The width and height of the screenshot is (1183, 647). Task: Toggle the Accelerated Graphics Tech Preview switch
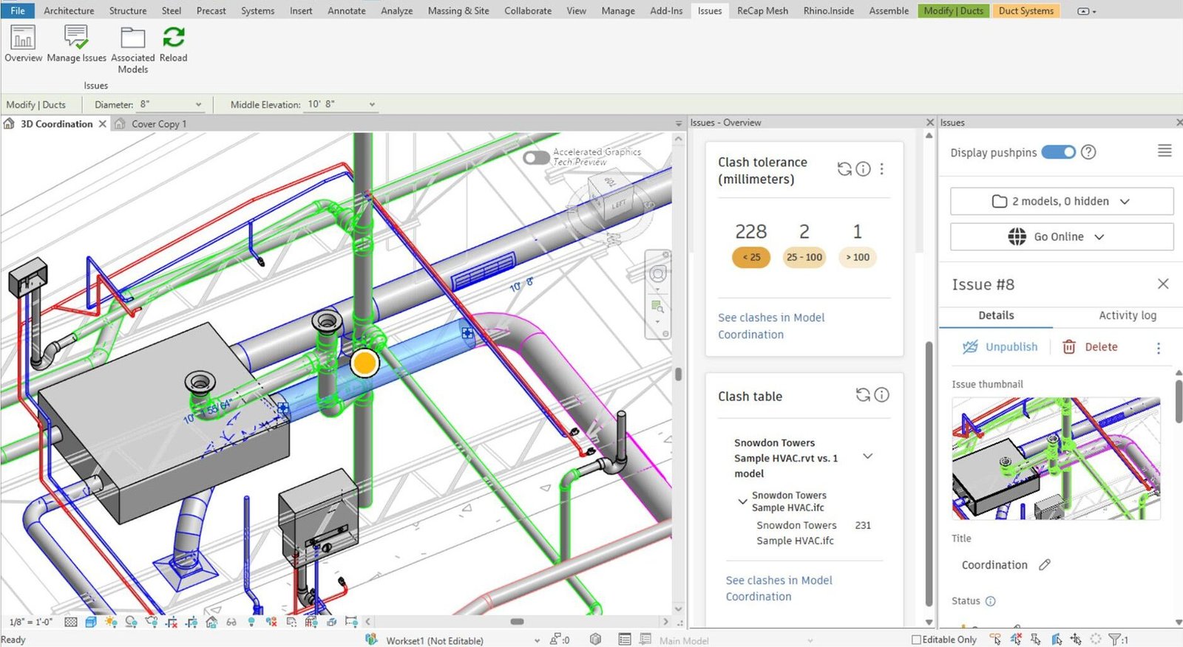(536, 157)
